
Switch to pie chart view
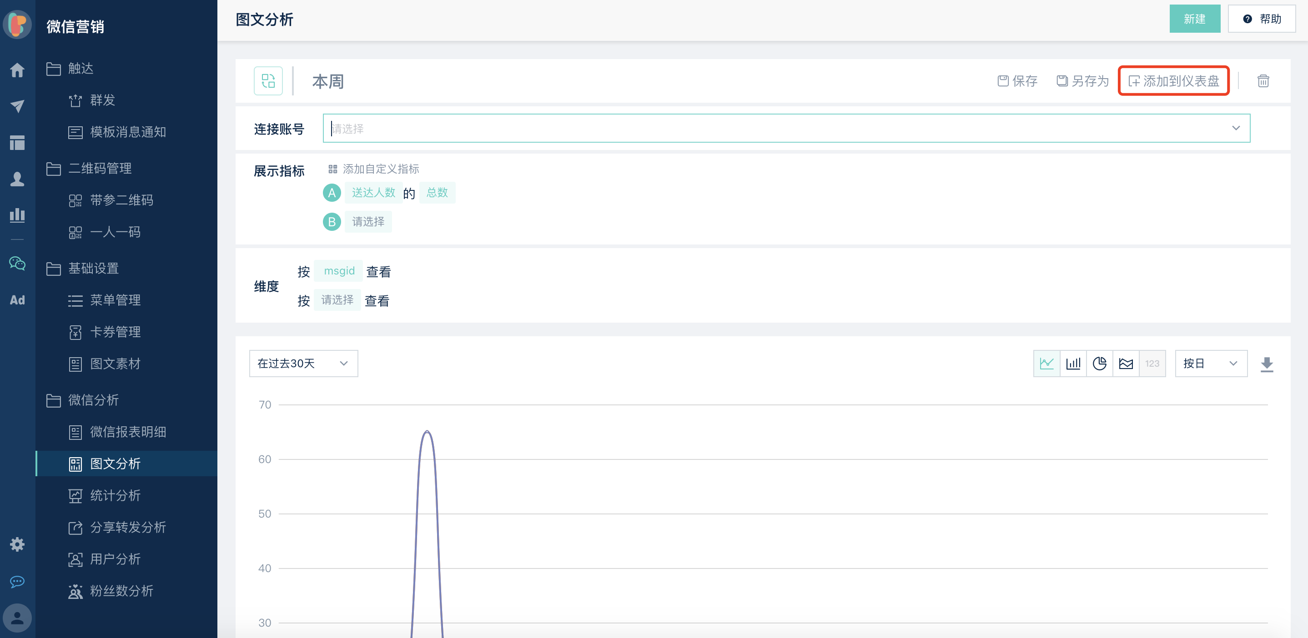pyautogui.click(x=1099, y=363)
